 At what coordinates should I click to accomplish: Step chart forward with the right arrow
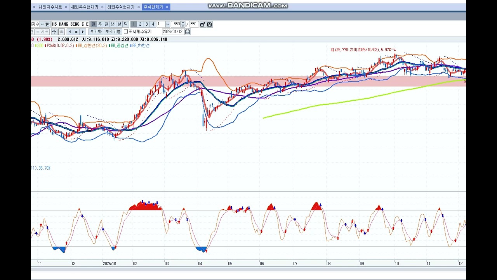coord(83,32)
